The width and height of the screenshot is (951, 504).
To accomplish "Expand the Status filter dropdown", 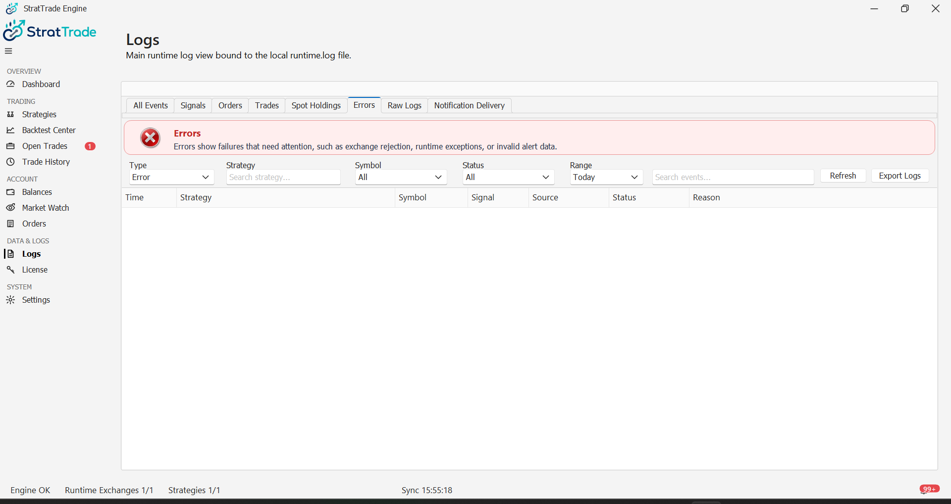I will (x=508, y=177).
